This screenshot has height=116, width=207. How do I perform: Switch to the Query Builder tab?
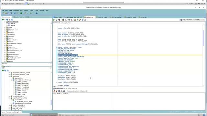pyautogui.click(x=66, y=23)
